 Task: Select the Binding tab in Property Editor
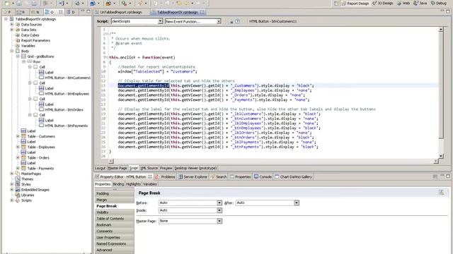pyautogui.click(x=118, y=184)
